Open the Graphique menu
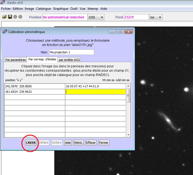 point(61,9)
